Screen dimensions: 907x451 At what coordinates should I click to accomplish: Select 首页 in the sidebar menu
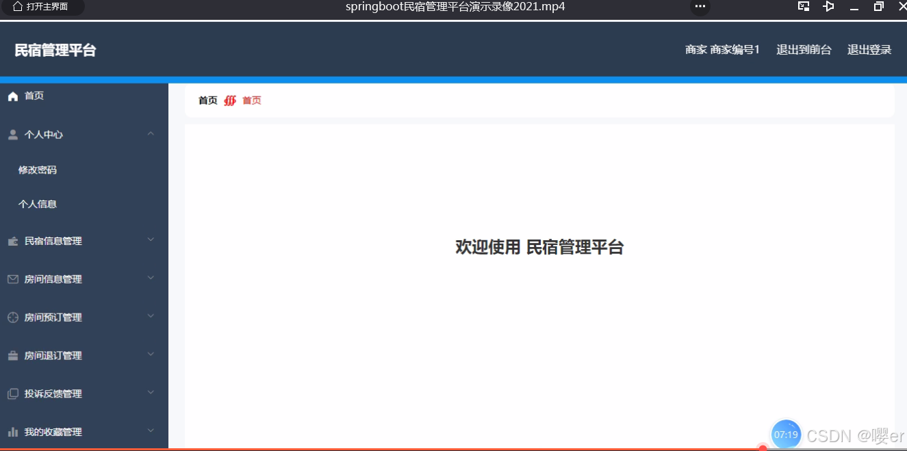34,96
